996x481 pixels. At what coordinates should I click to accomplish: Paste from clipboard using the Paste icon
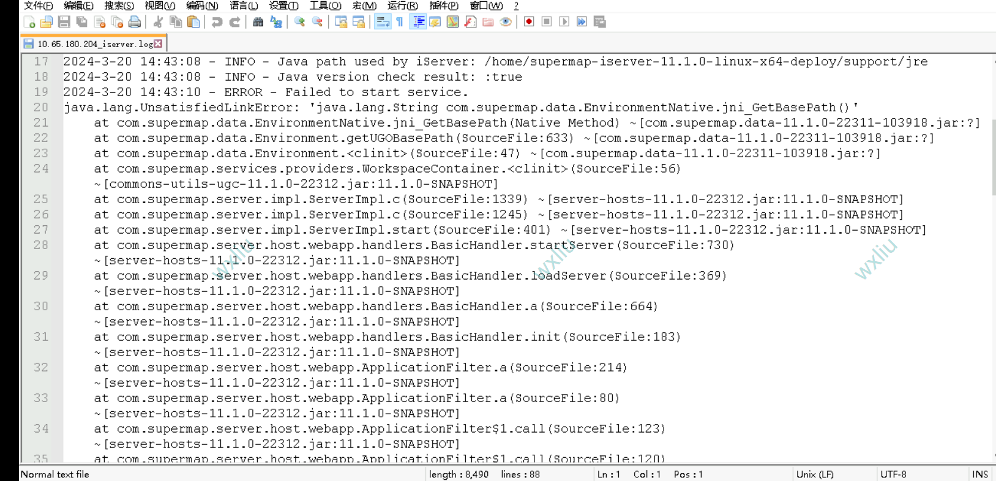pyautogui.click(x=193, y=22)
